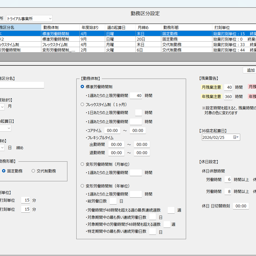Edit the weekly upper limit hours field
This screenshot has height=256, width=256.
(x=136, y=95)
